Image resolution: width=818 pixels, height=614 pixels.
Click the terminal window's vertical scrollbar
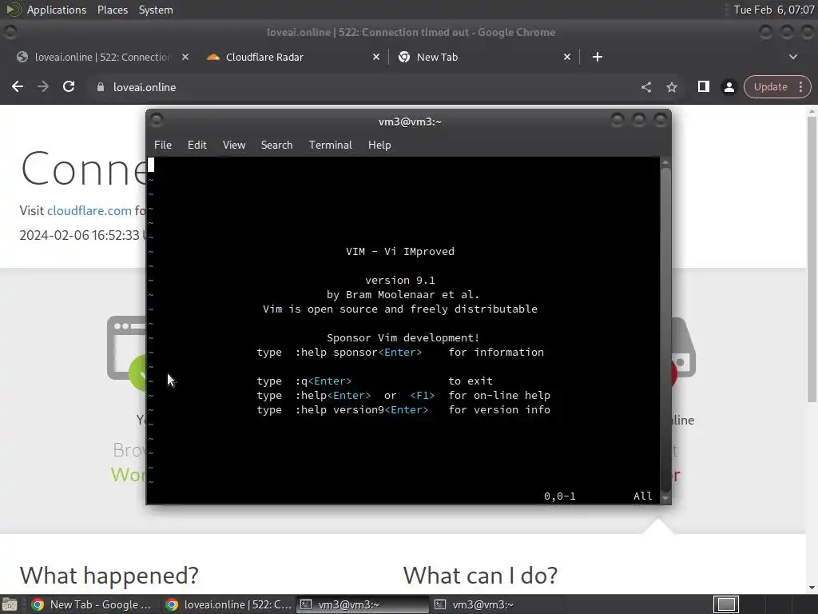click(x=665, y=329)
